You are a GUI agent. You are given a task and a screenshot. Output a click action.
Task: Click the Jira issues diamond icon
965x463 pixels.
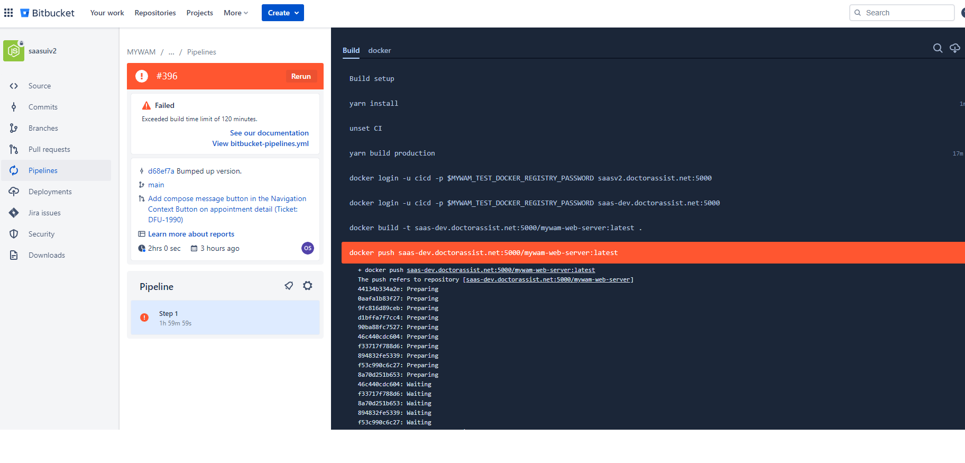coord(14,213)
